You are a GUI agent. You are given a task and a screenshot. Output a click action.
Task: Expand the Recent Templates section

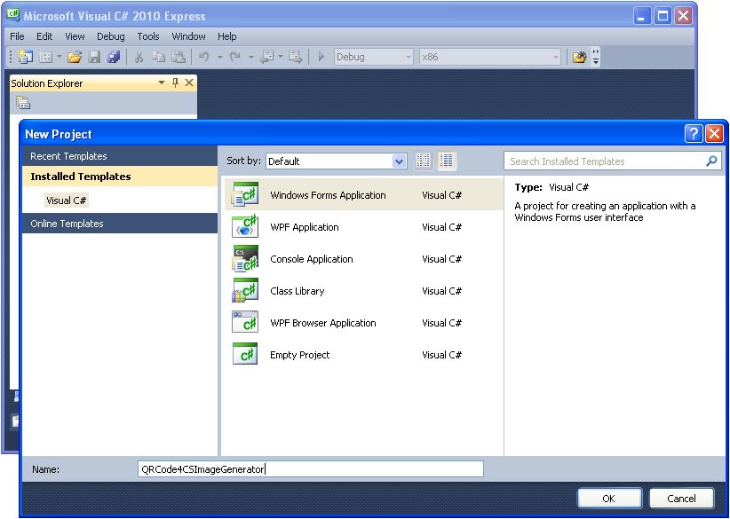pyautogui.click(x=120, y=156)
